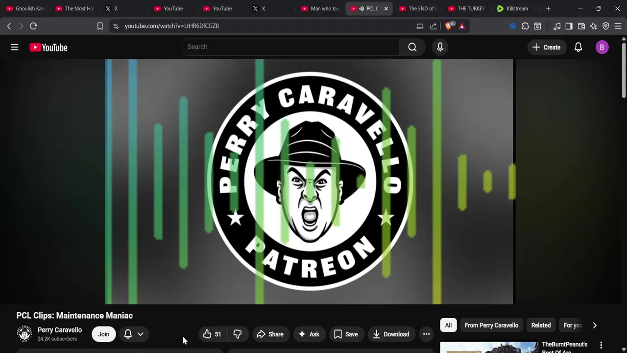Viewport: 627px width, 353px height.
Task: Open Perry Caravello channel avatar
Action: (x=24, y=334)
